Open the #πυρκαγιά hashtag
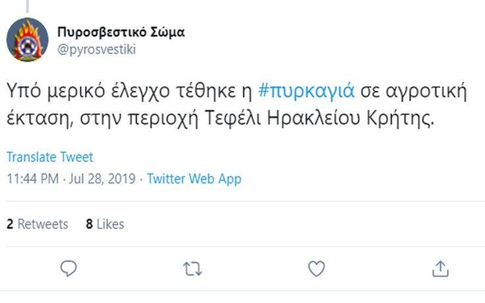Screen dimensions: 485x303 coord(309,91)
